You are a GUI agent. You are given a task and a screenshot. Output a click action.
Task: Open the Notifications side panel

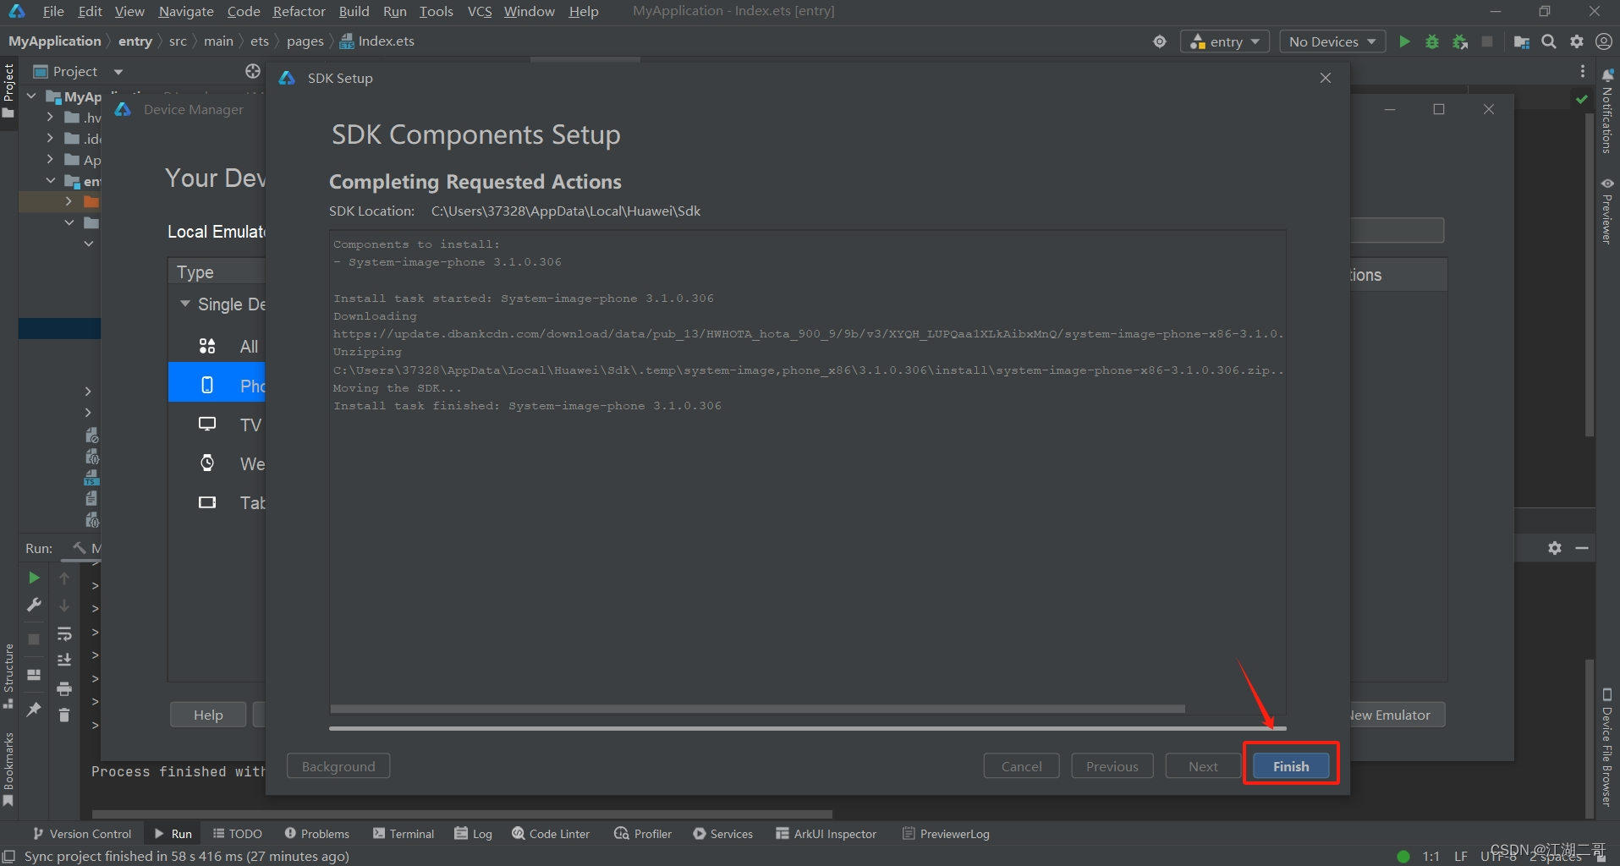1606,111
